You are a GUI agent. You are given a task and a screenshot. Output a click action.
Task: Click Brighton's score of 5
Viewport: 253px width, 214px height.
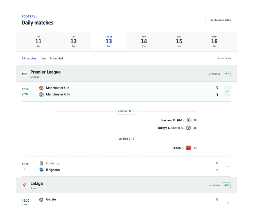[x=217, y=170]
